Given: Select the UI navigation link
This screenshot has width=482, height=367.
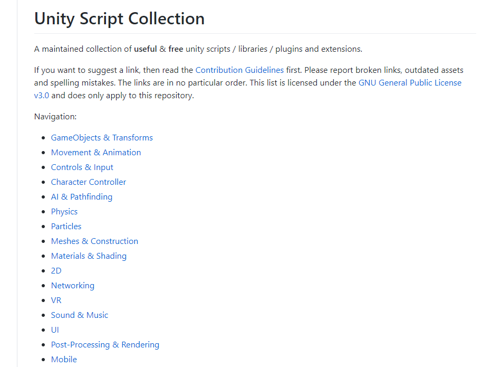Looking at the screenshot, I should pyautogui.click(x=55, y=330).
